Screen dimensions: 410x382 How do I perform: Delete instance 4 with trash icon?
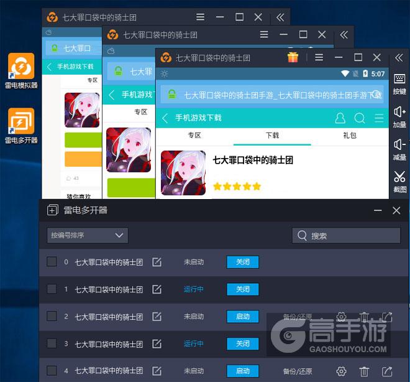coord(364,371)
